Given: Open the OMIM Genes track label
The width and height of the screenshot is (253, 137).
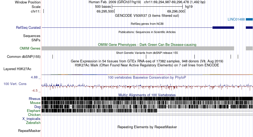Looking at the screenshot, I should click(30, 48).
